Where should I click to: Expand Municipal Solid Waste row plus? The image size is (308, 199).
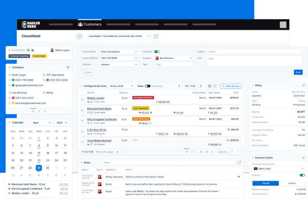pyautogui.click(x=83, y=111)
